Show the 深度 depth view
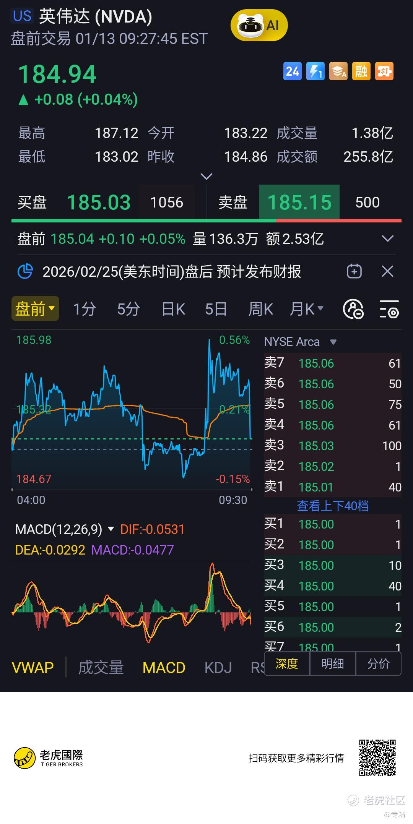This screenshot has width=413, height=824. pos(287,663)
